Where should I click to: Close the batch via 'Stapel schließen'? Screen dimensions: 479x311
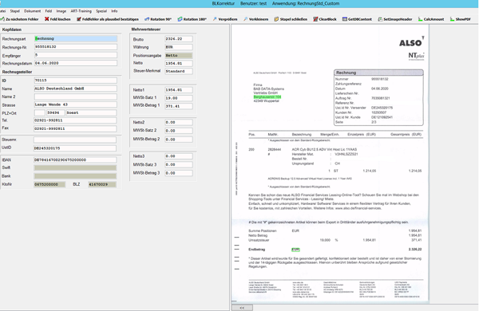tap(291, 19)
